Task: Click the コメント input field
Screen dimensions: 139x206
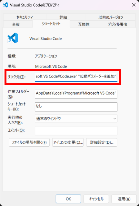Action: (76, 131)
